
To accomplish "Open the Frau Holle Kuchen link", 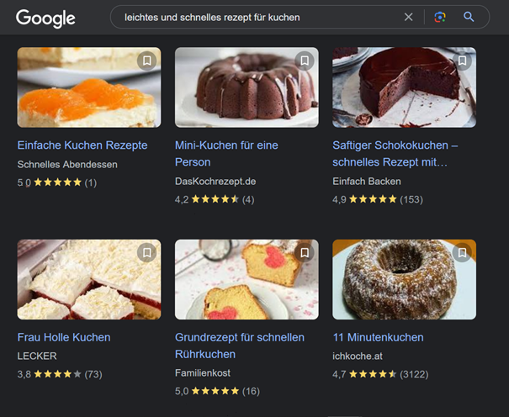I will pyautogui.click(x=64, y=337).
